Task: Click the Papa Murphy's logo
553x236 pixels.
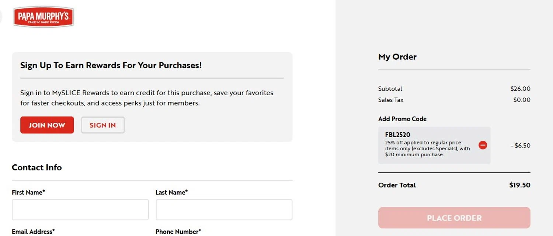Action: point(44,17)
